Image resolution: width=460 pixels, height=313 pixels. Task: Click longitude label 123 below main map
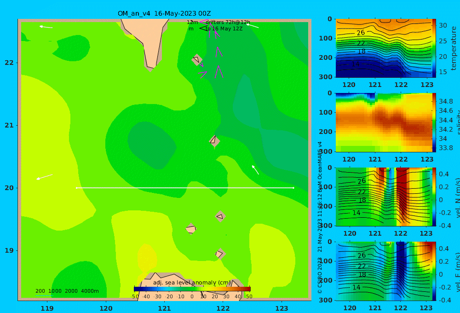(x=282, y=308)
